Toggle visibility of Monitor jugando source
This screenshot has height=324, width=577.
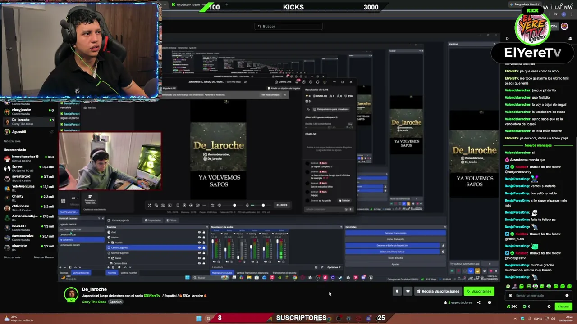(x=199, y=253)
